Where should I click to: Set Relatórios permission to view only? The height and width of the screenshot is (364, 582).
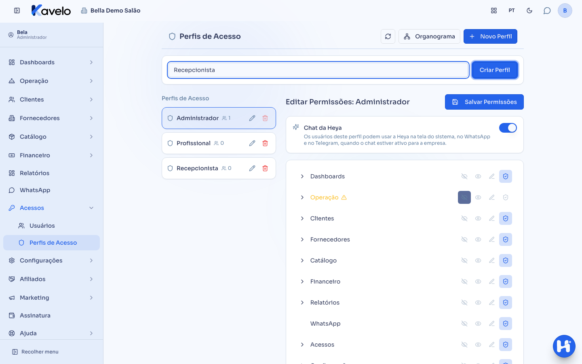(478, 303)
